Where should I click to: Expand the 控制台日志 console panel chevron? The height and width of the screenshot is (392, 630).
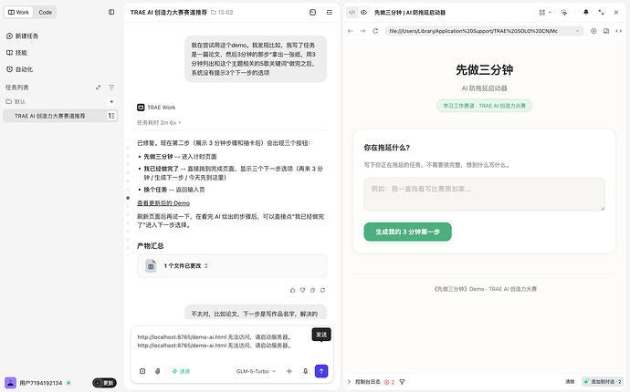pos(349,382)
